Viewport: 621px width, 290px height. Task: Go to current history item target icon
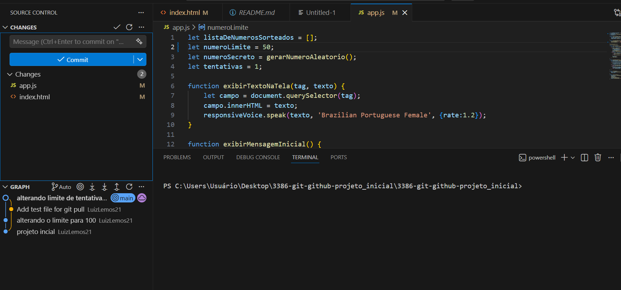pos(80,187)
